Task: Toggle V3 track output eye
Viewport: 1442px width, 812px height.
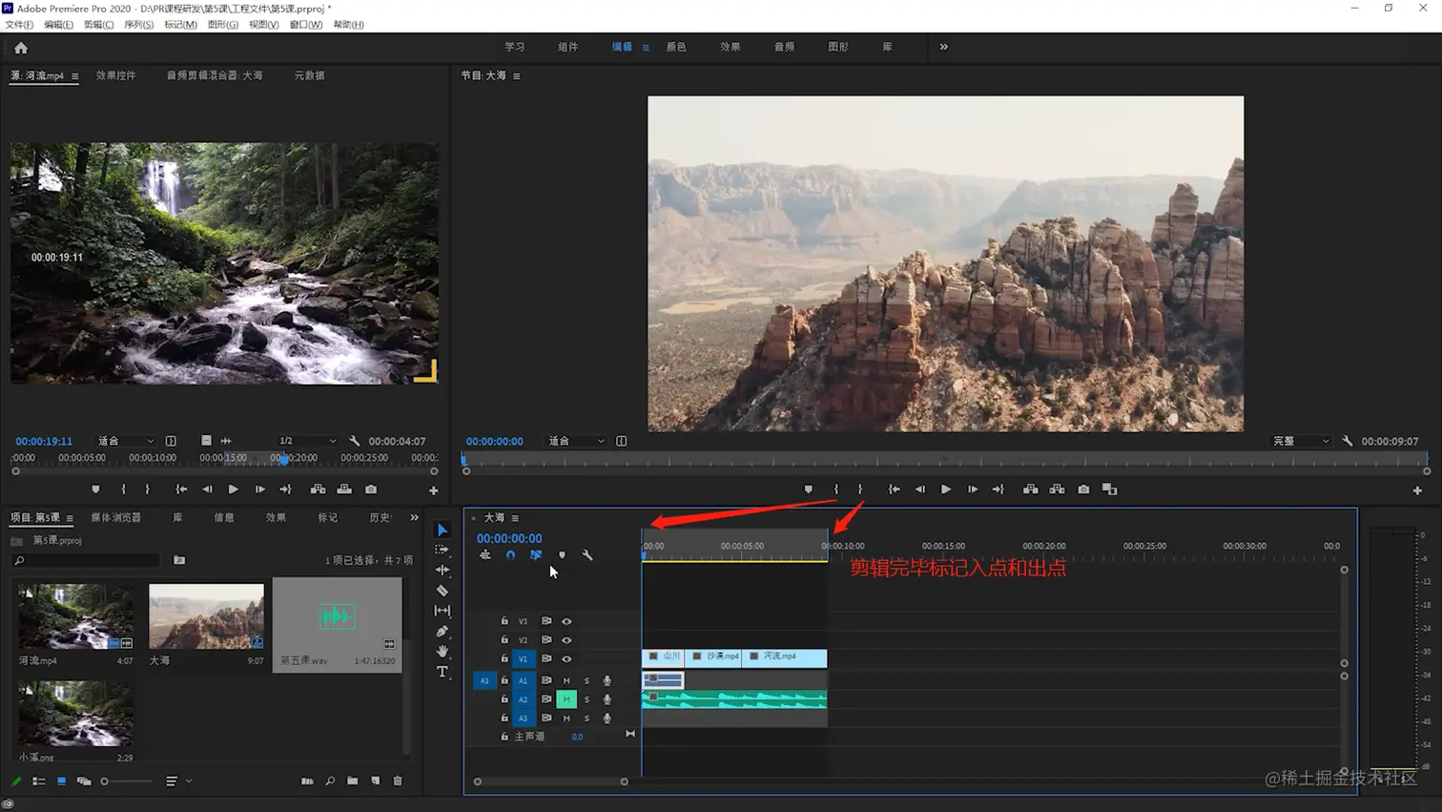Action: point(566,621)
